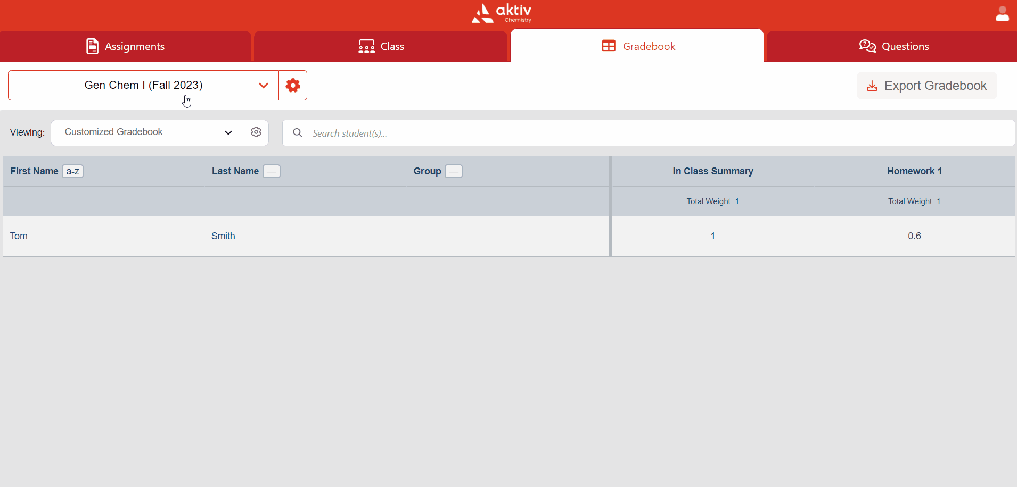Open the user profile icon
Image resolution: width=1017 pixels, height=487 pixels.
(1002, 14)
